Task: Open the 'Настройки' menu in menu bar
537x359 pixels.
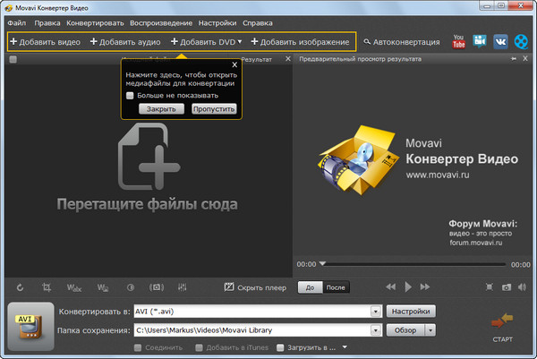Action: click(x=223, y=21)
